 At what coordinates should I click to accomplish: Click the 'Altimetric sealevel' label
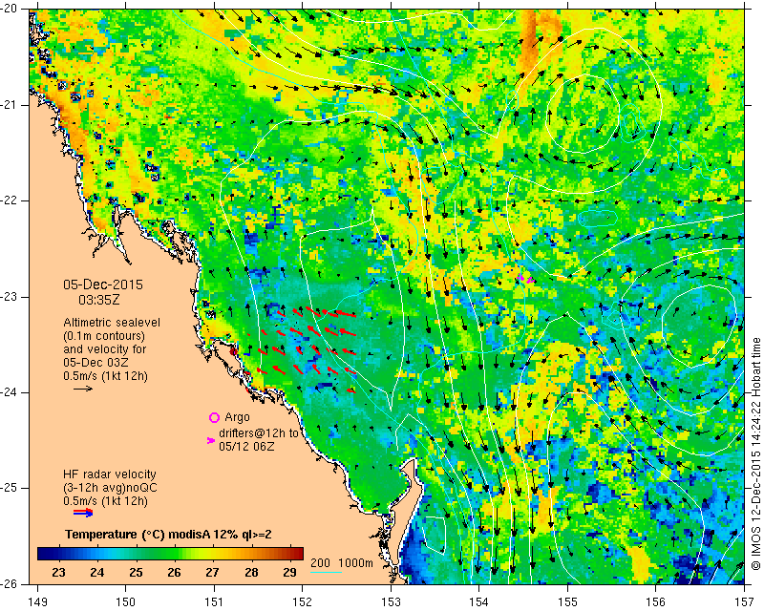coord(112,323)
